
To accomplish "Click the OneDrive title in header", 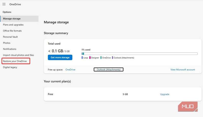I will 15,4.
